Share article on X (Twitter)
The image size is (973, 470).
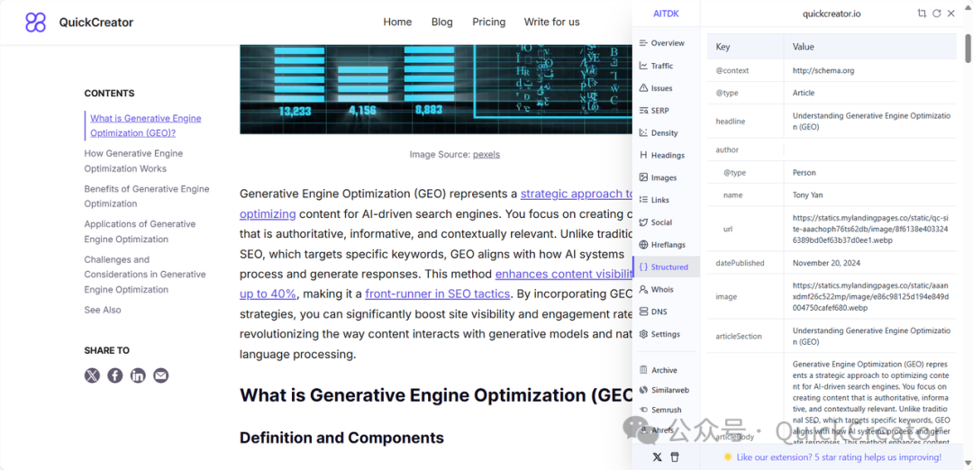[x=92, y=375]
